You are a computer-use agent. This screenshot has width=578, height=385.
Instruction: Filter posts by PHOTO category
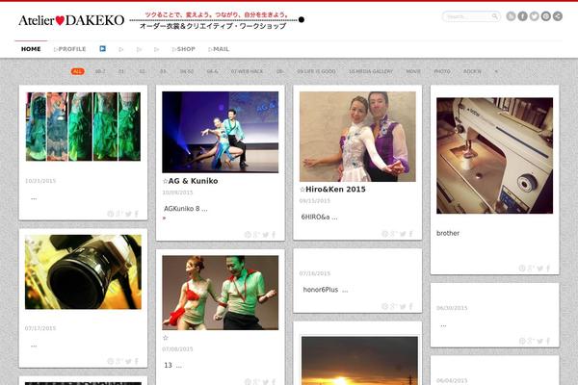click(442, 71)
